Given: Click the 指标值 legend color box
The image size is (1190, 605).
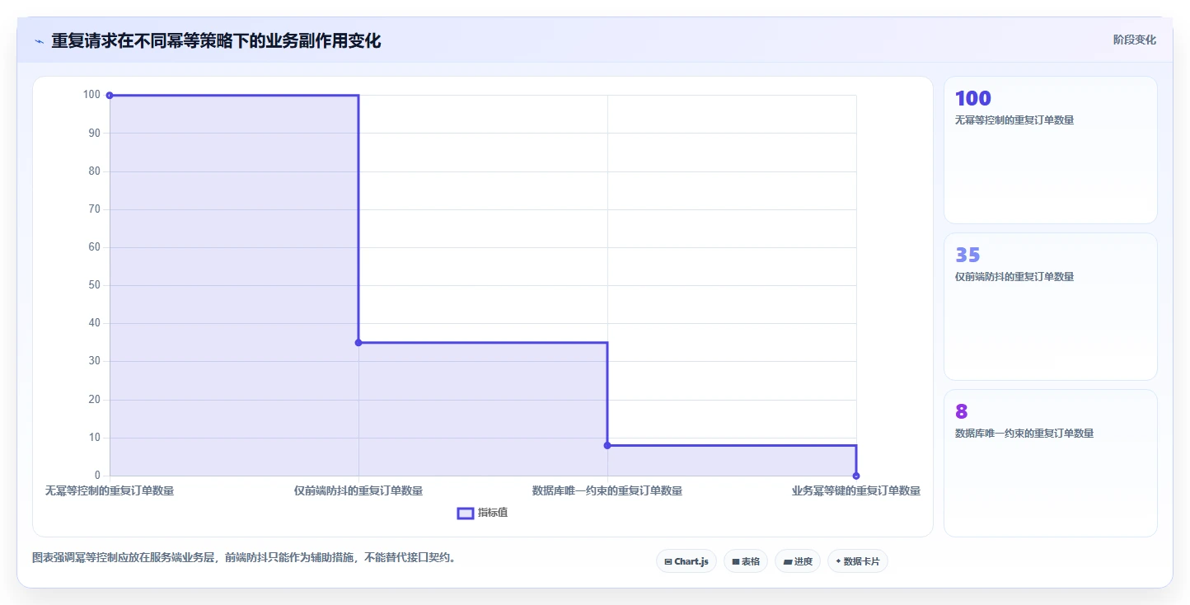Looking at the screenshot, I should pos(465,513).
